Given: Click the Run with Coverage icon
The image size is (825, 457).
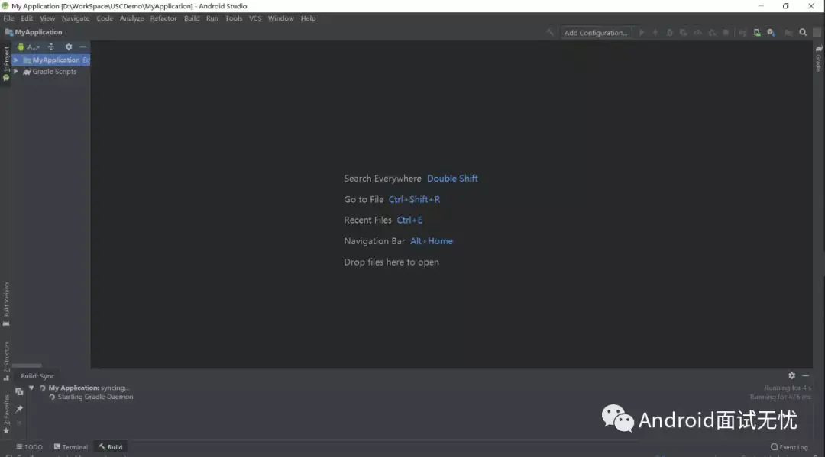Looking at the screenshot, I should tap(684, 33).
